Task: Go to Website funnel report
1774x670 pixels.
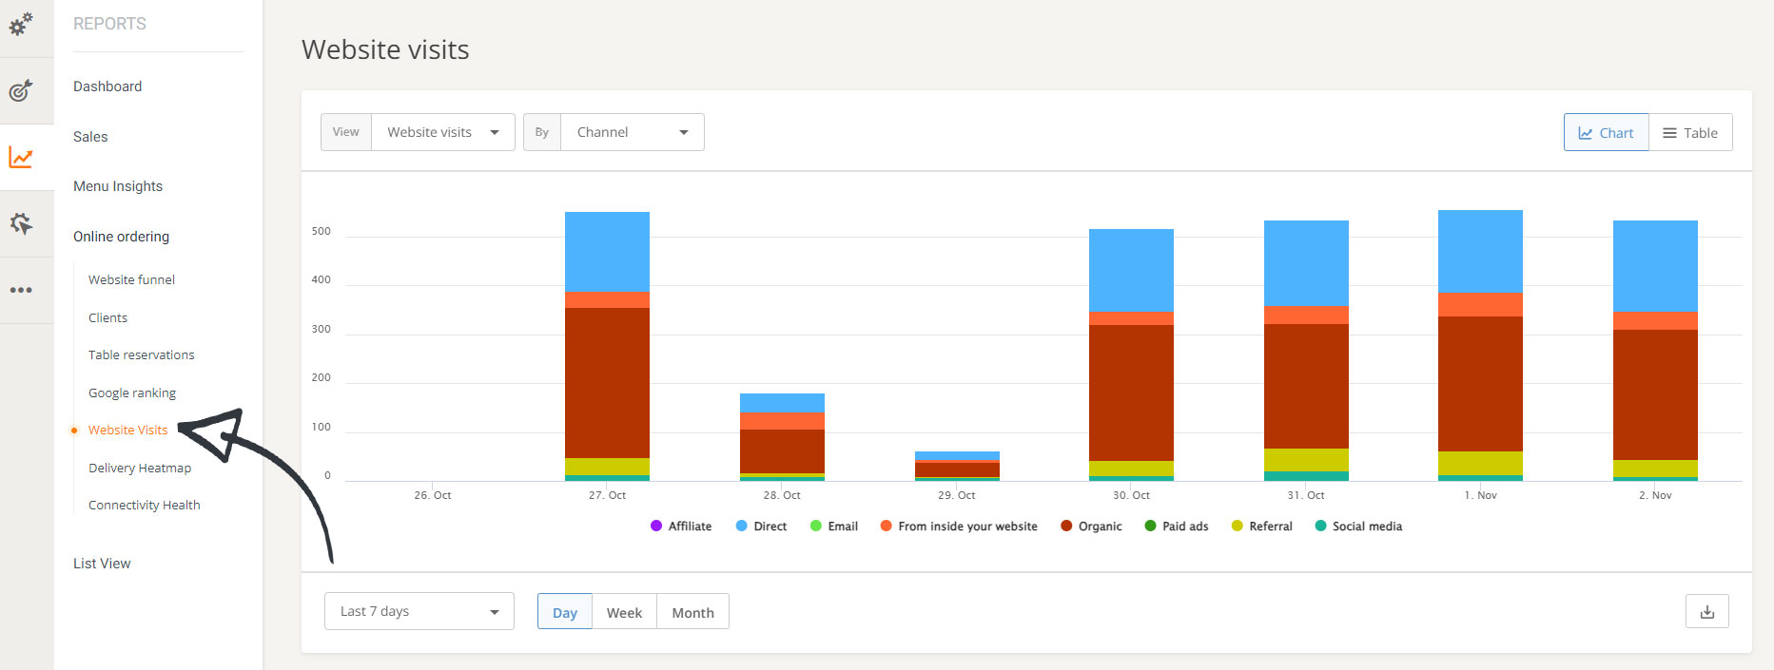Action: point(131,279)
